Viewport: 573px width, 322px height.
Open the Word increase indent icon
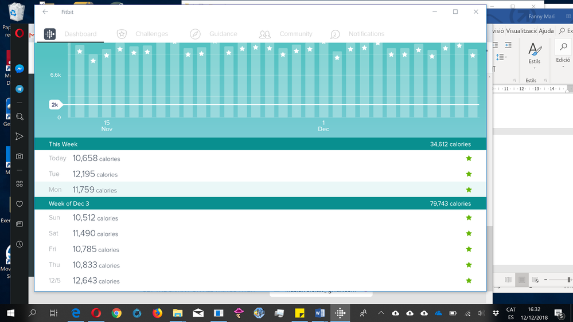[x=508, y=45]
